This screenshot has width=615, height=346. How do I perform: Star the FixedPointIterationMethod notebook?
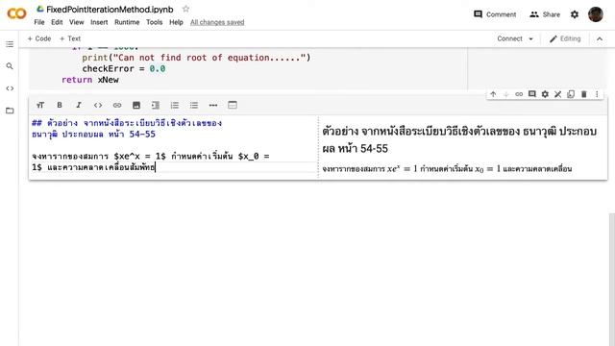pyautogui.click(x=185, y=9)
